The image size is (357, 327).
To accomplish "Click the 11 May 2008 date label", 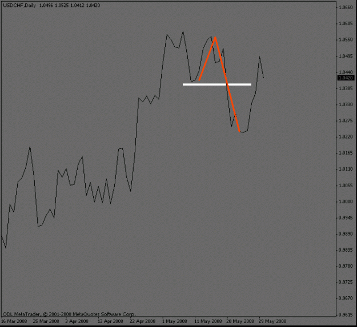I will pyautogui.click(x=208, y=321).
